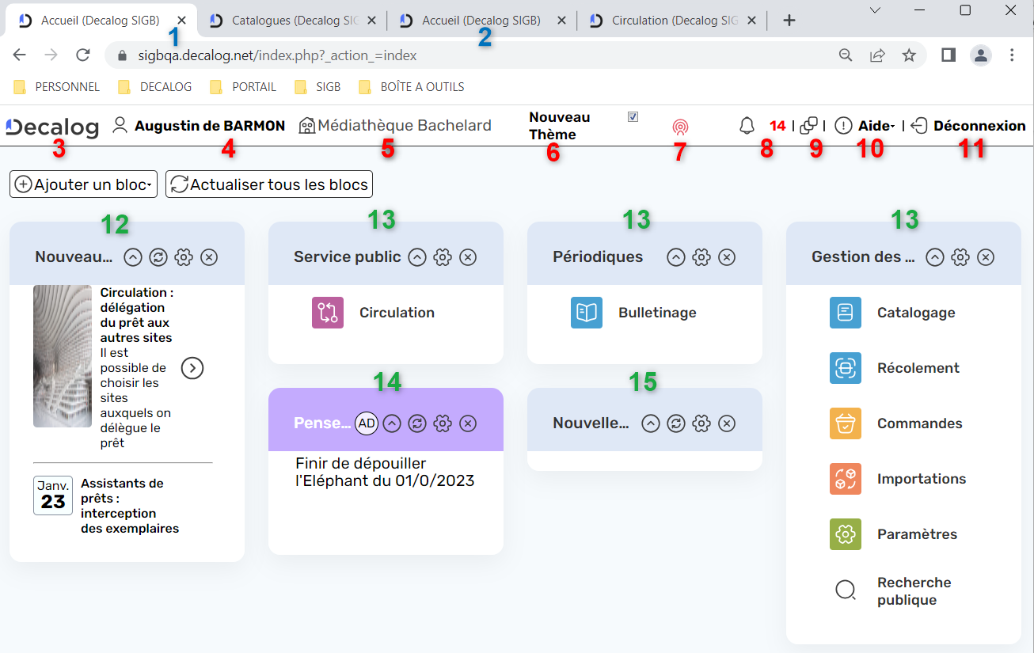Collapse the Pense... block

coord(392,423)
